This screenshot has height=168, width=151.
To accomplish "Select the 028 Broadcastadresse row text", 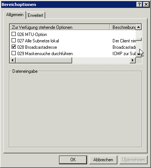I will (x=37, y=47).
